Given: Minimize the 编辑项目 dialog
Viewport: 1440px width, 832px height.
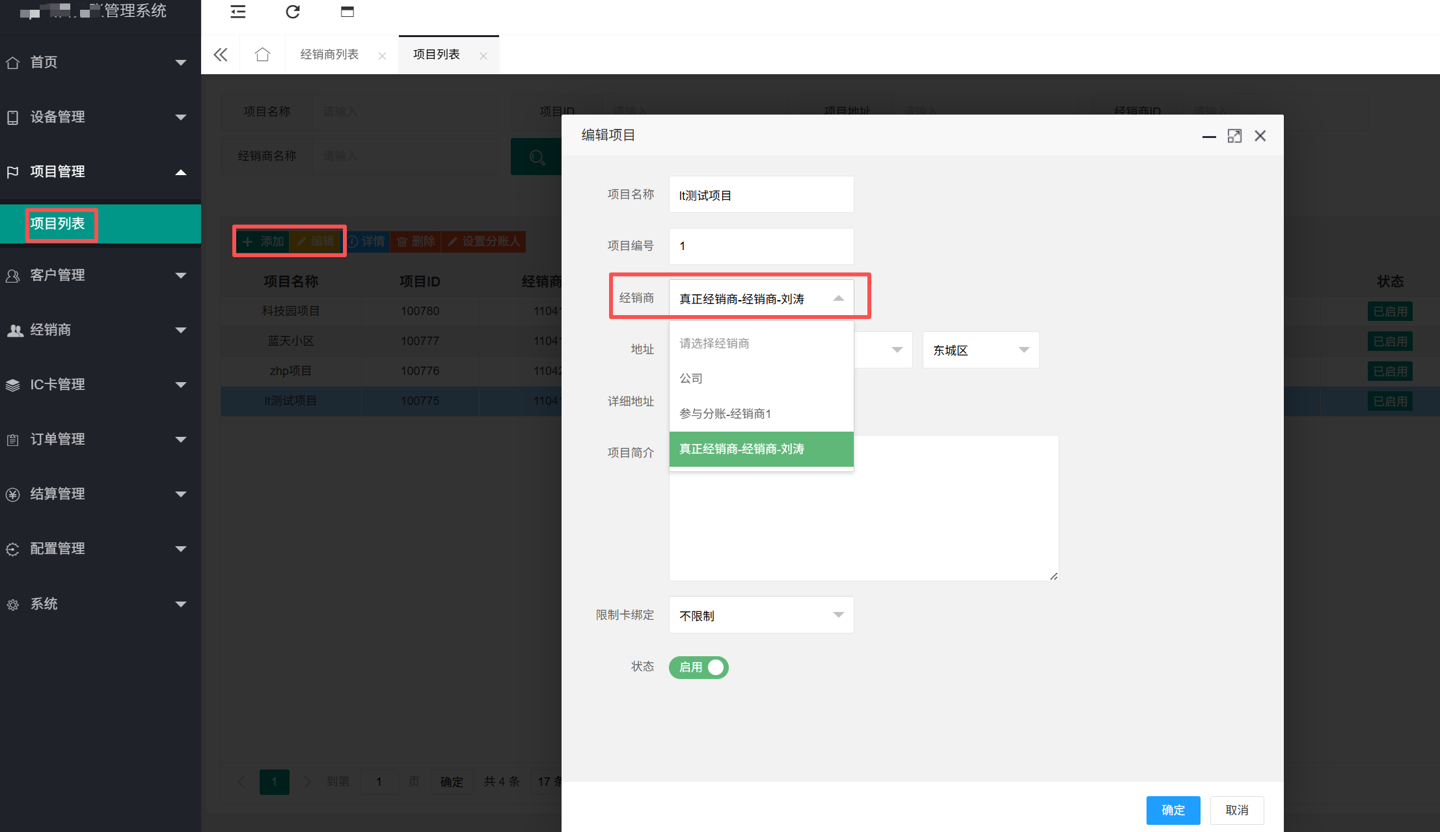Looking at the screenshot, I should [x=1209, y=136].
